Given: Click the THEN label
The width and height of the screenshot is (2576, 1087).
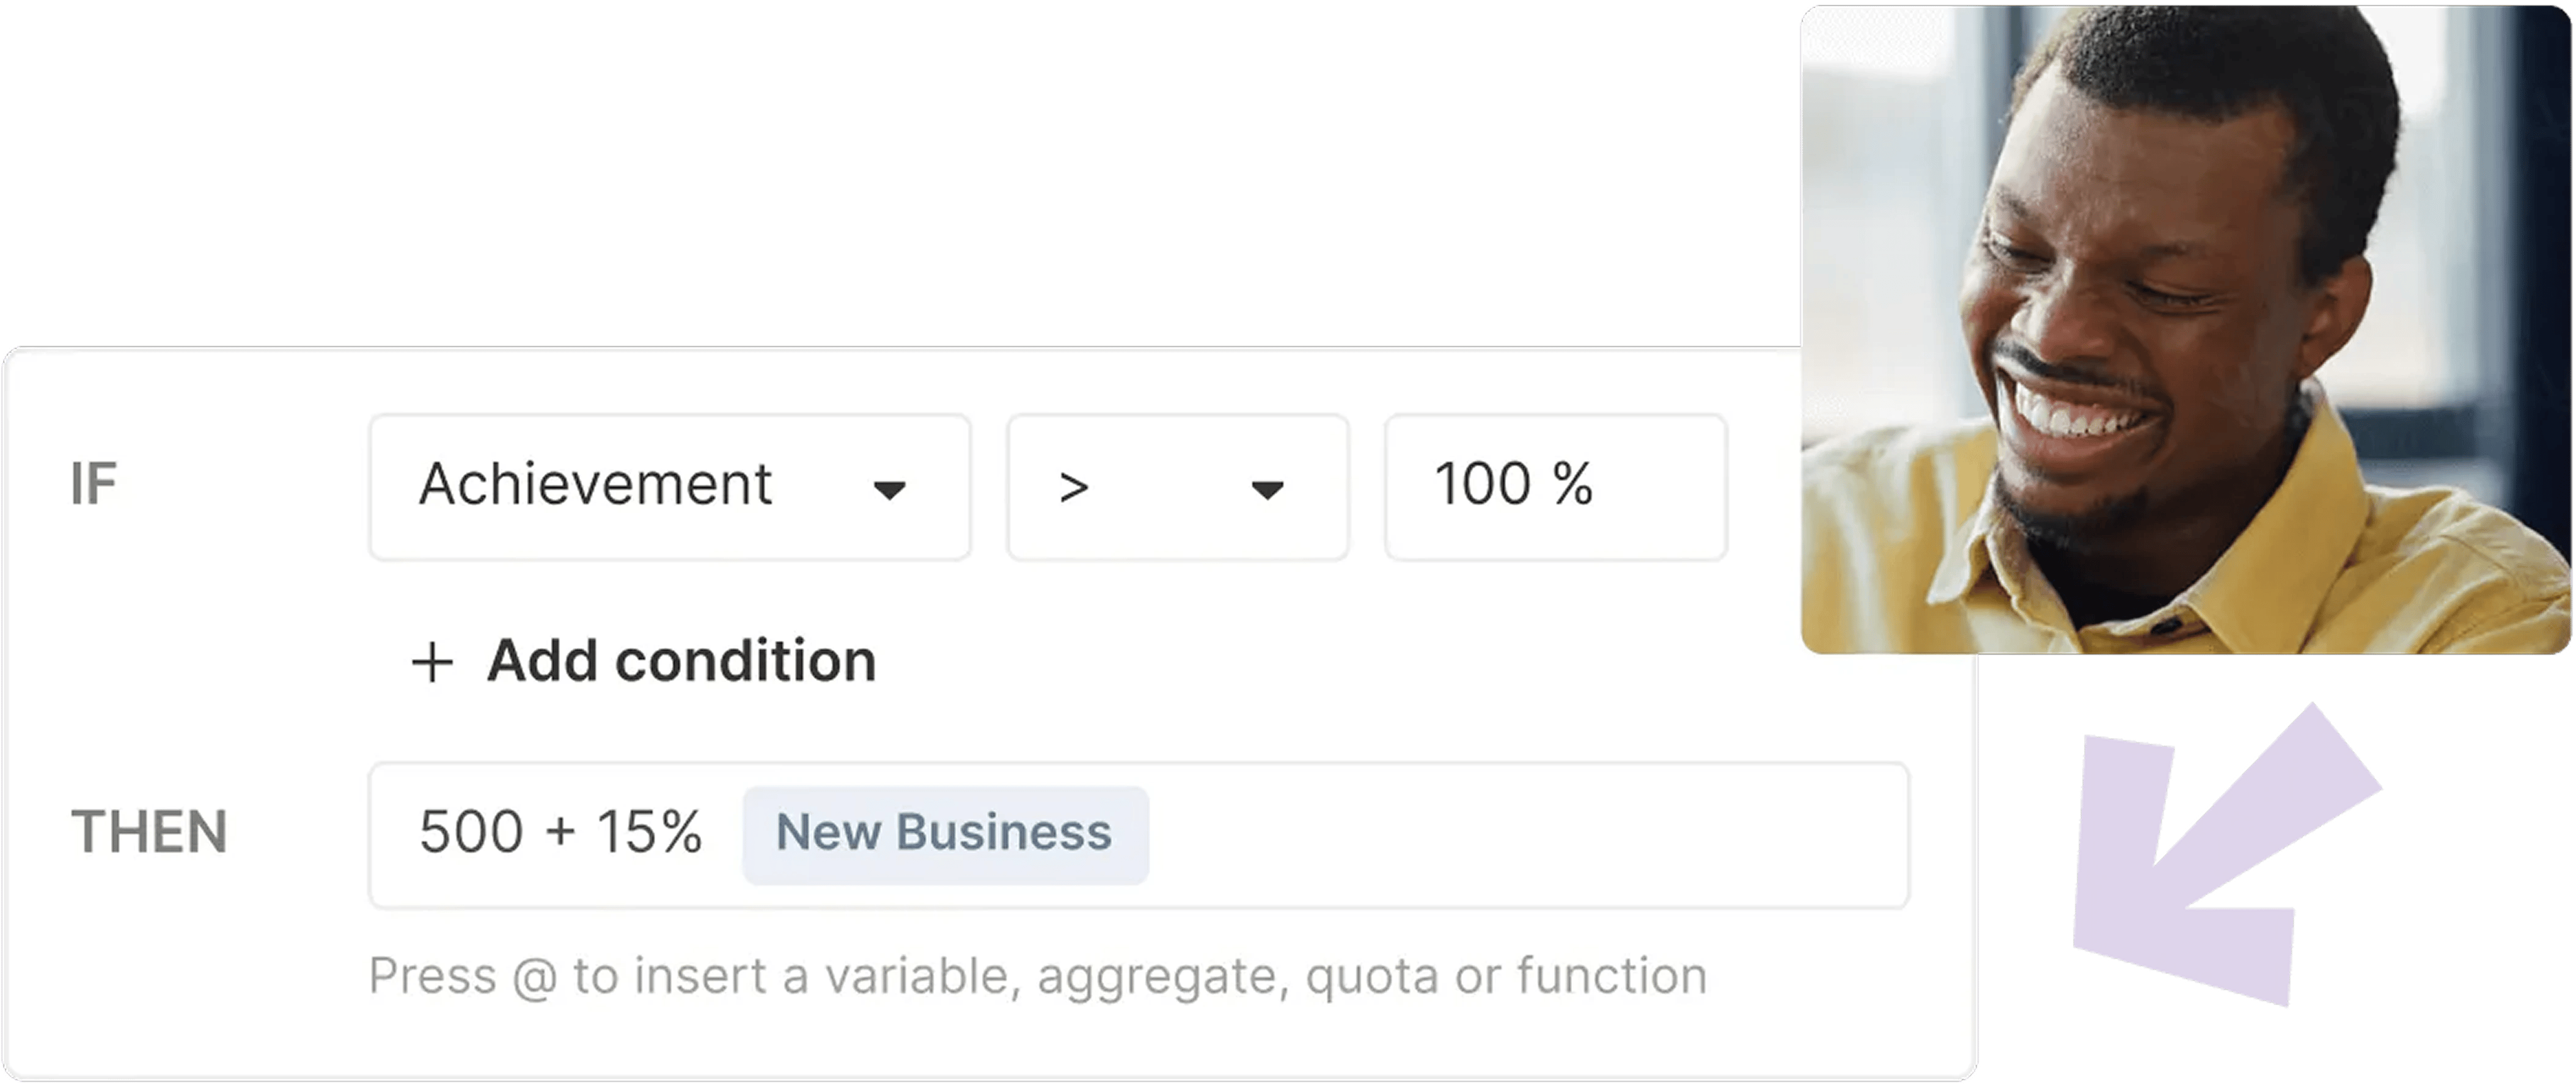Looking at the screenshot, I should tap(149, 833).
